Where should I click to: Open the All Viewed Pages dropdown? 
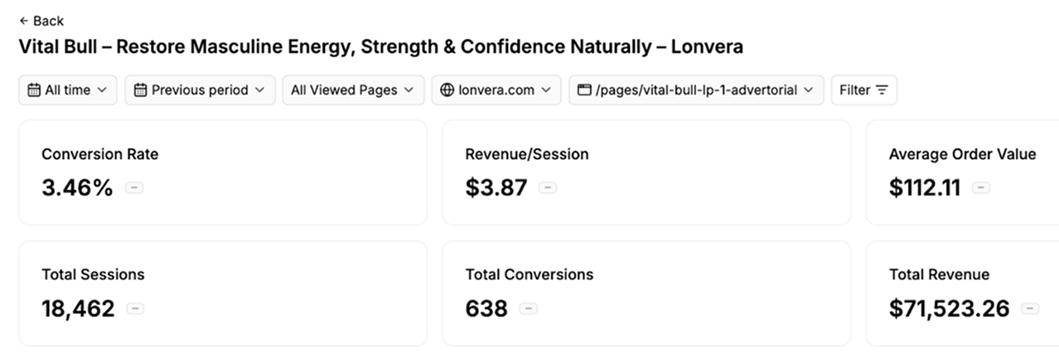pos(353,90)
